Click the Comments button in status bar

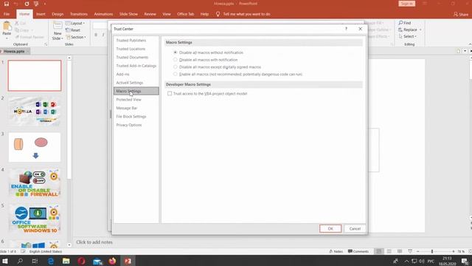[358, 251]
